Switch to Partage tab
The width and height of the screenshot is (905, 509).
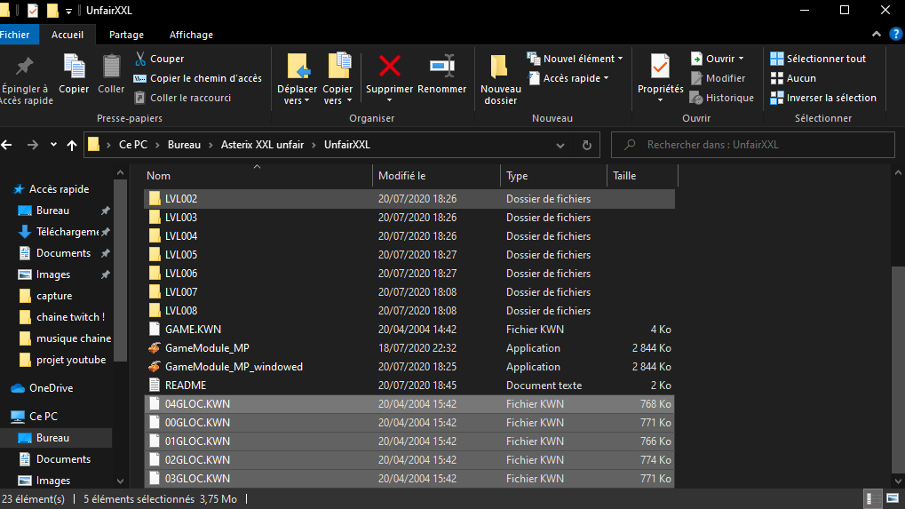[126, 35]
